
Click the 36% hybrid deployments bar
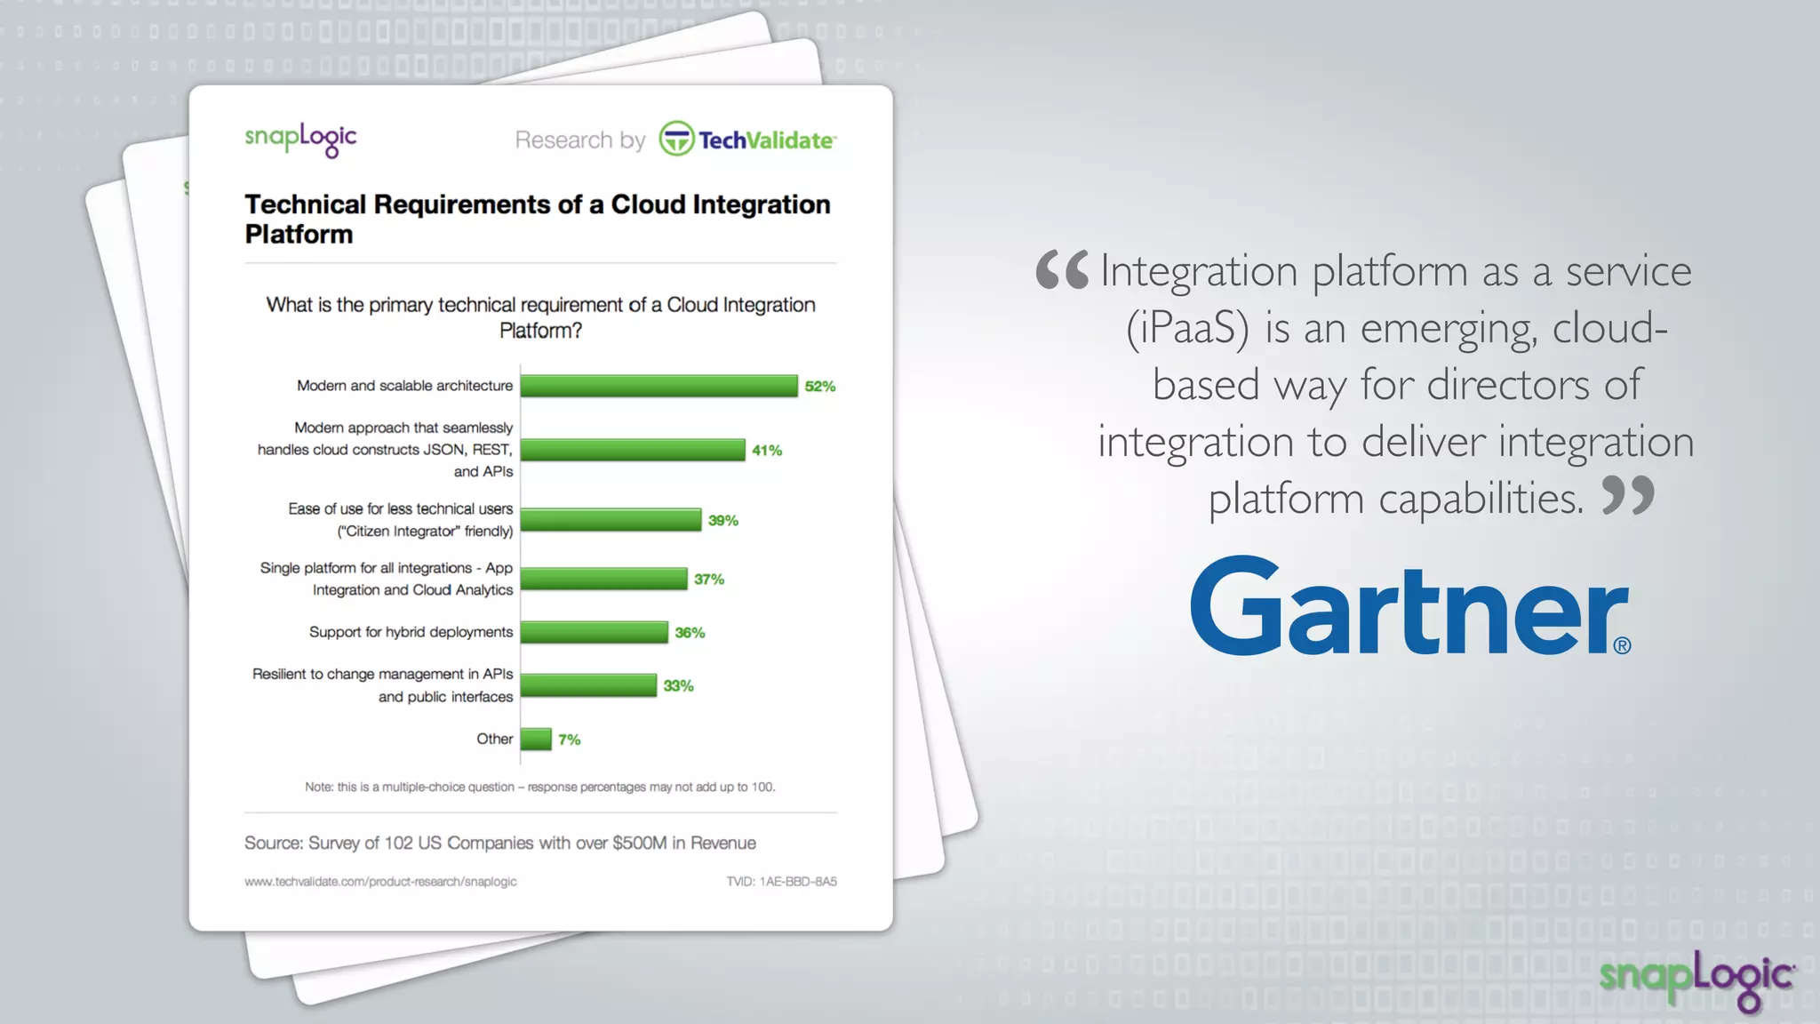click(595, 632)
